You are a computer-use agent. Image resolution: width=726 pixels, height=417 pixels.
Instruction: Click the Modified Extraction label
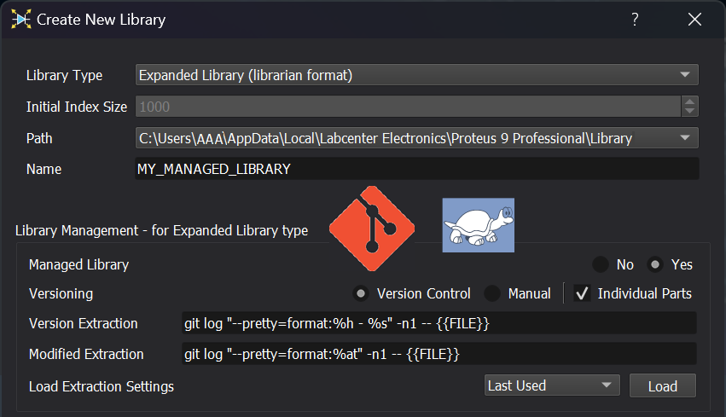click(86, 354)
